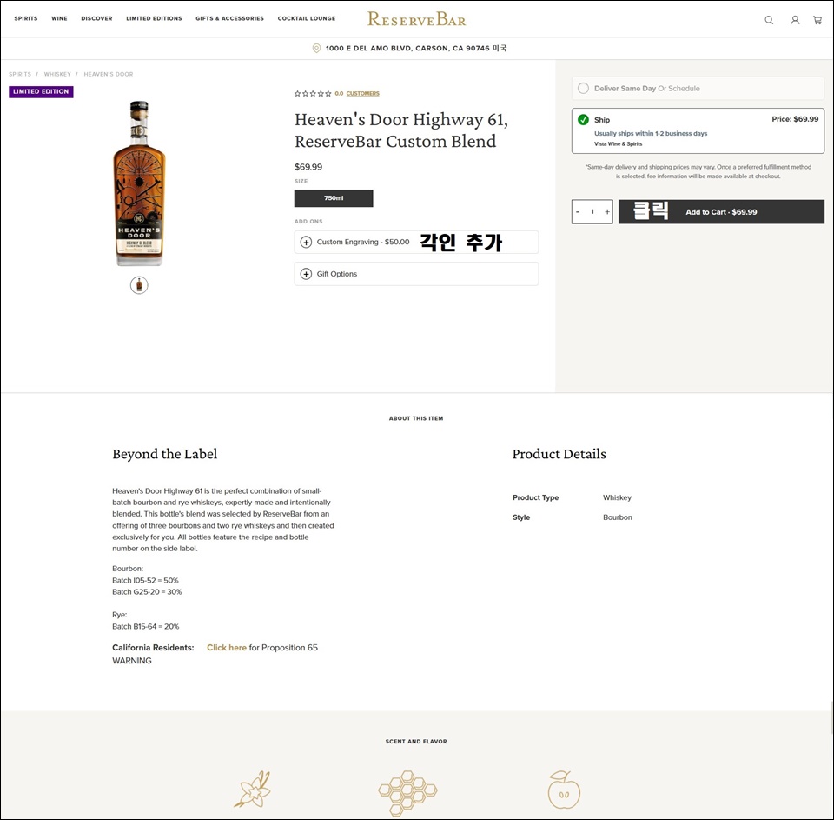Click the vanilla flower flavor icon
Viewport: 834px width, 820px height.
point(253,789)
